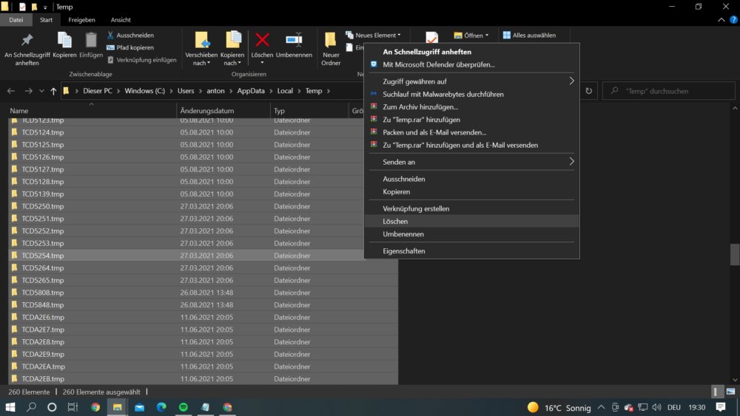
Task: Choose Ausschneiden in the context menu
Action: (x=471, y=179)
